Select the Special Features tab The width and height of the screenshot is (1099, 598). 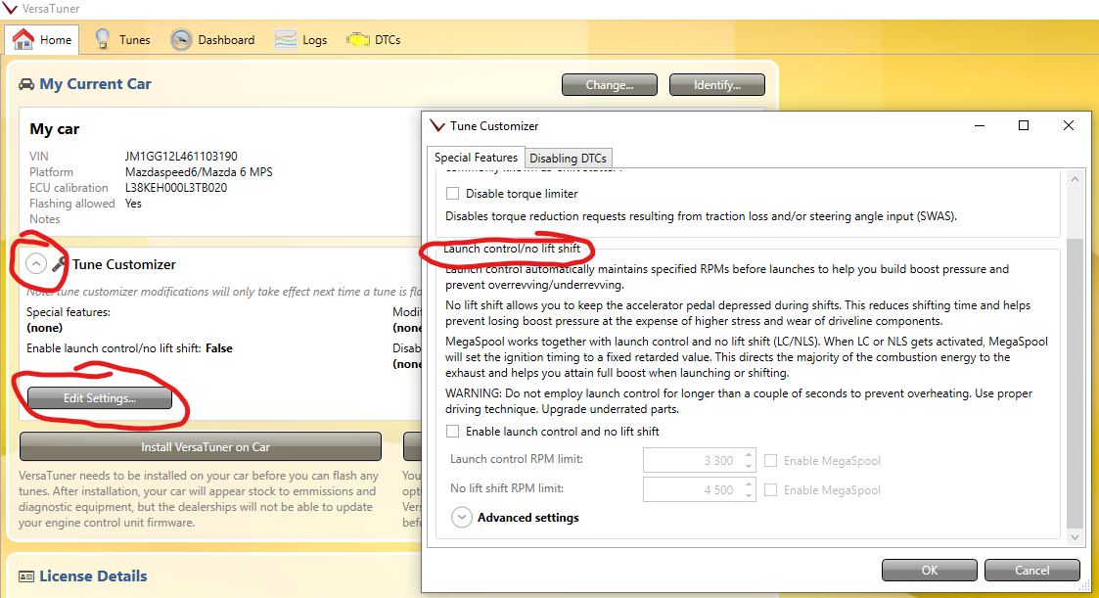(476, 157)
